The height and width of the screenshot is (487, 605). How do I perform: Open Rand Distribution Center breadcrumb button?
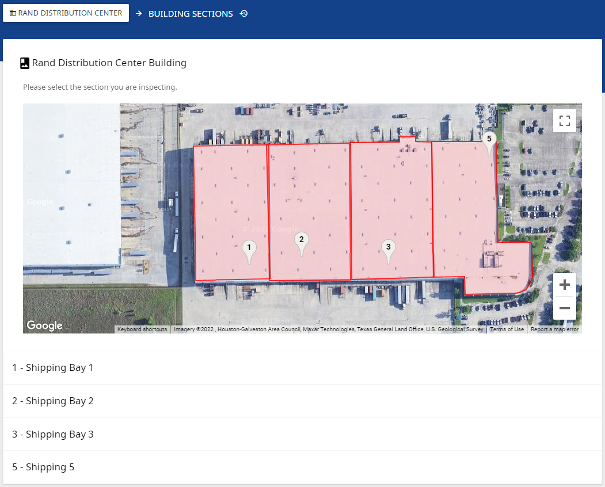(66, 13)
